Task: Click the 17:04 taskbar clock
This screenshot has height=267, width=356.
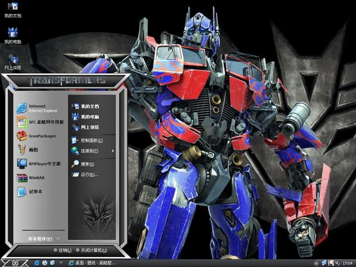Action: (x=347, y=263)
